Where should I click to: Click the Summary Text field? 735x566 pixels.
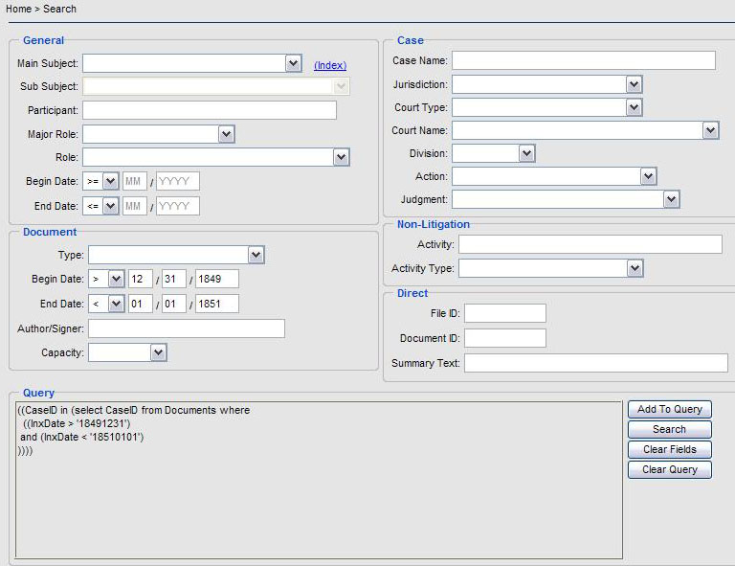[x=596, y=363]
